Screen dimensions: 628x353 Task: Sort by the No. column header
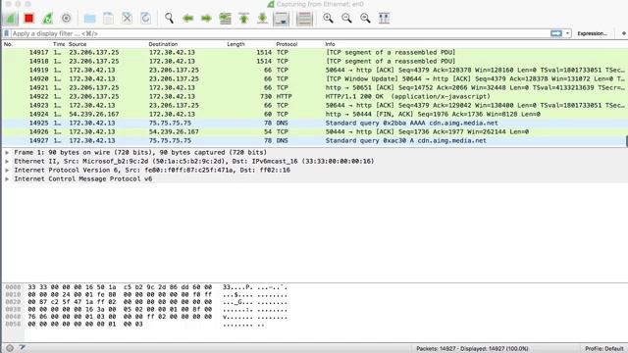click(x=9, y=44)
